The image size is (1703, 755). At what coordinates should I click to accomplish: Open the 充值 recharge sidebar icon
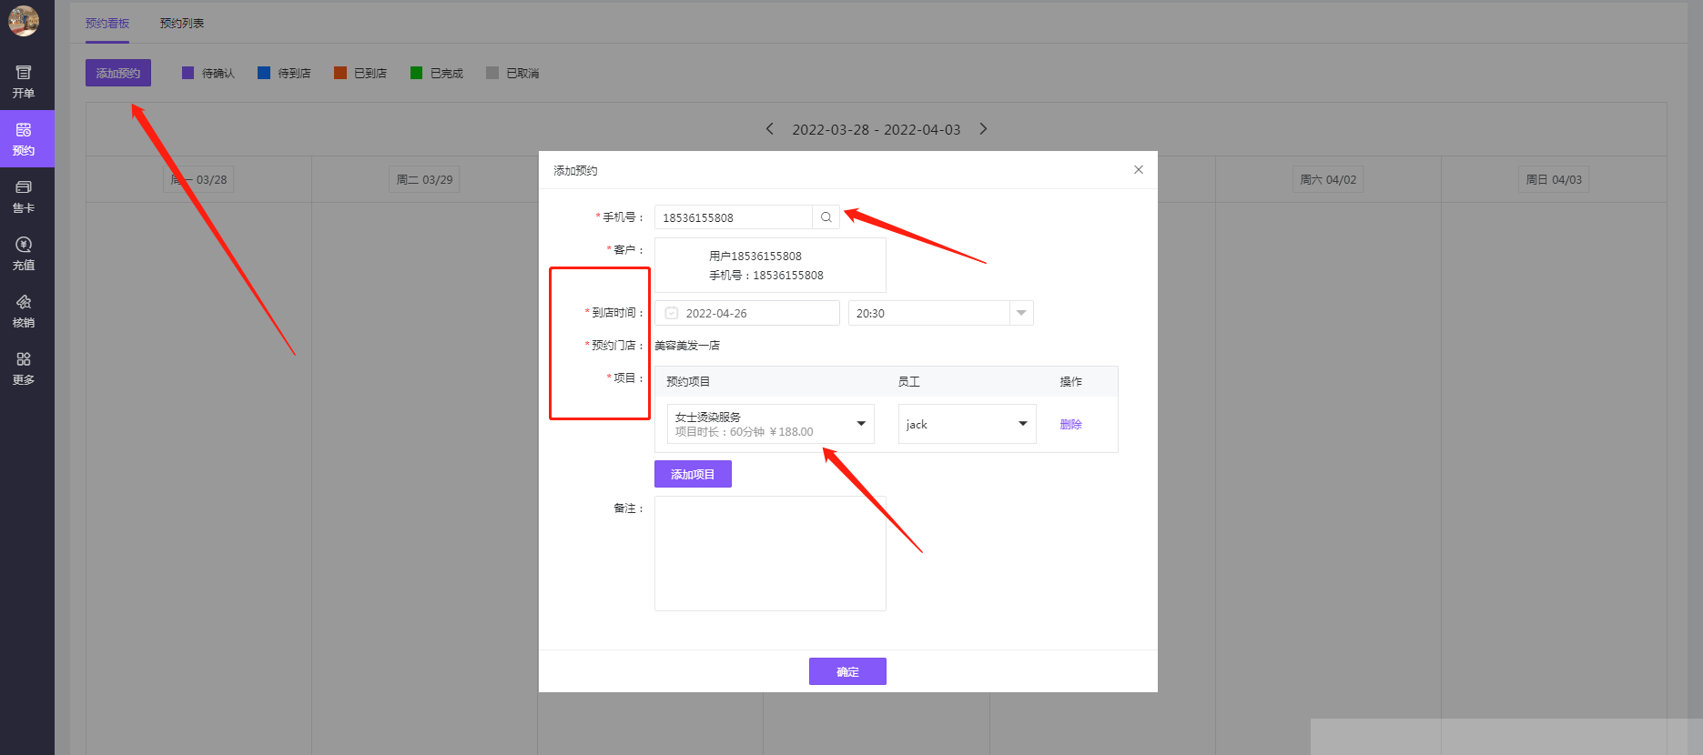[24, 254]
